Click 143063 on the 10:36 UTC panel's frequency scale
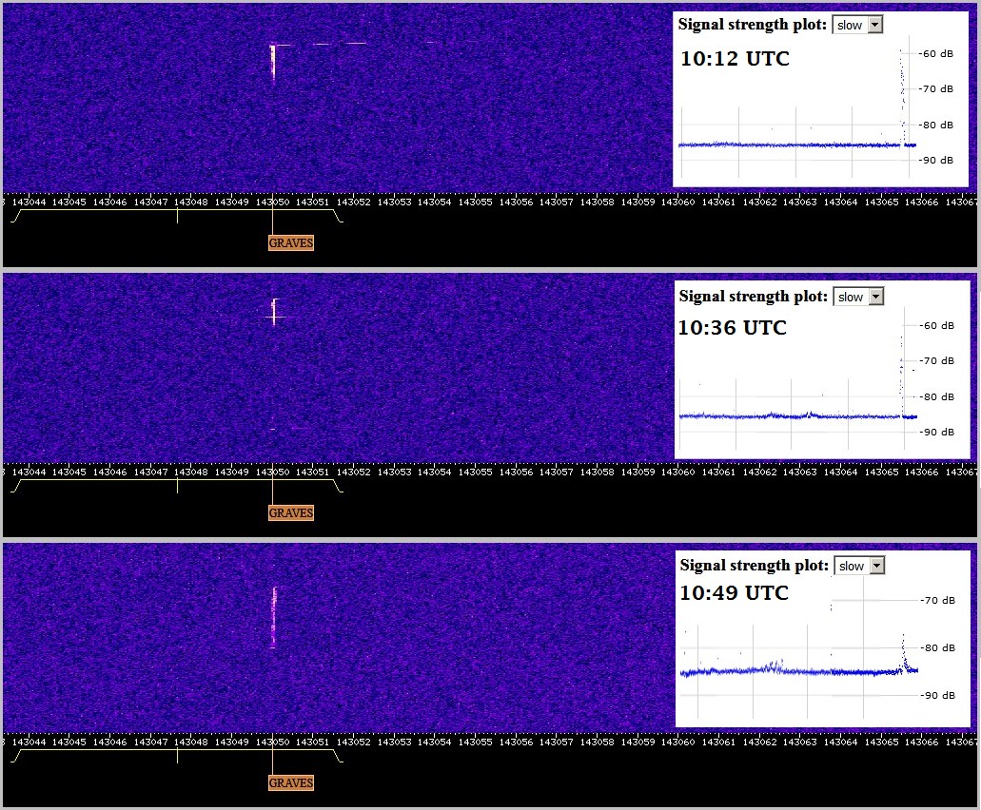Viewport: 981px width, 810px height. coord(799,472)
